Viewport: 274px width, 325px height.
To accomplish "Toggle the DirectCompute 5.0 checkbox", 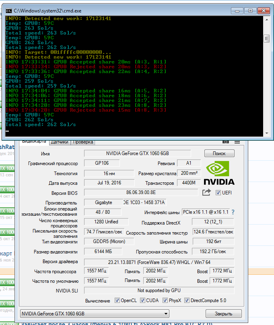I will point(187,300).
